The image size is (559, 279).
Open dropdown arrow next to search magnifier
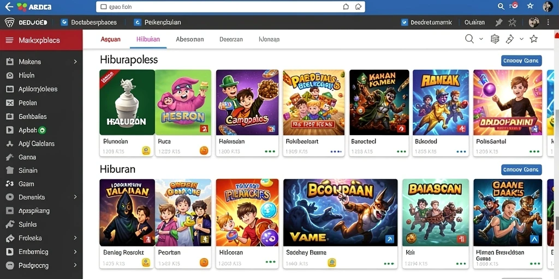tap(481, 39)
